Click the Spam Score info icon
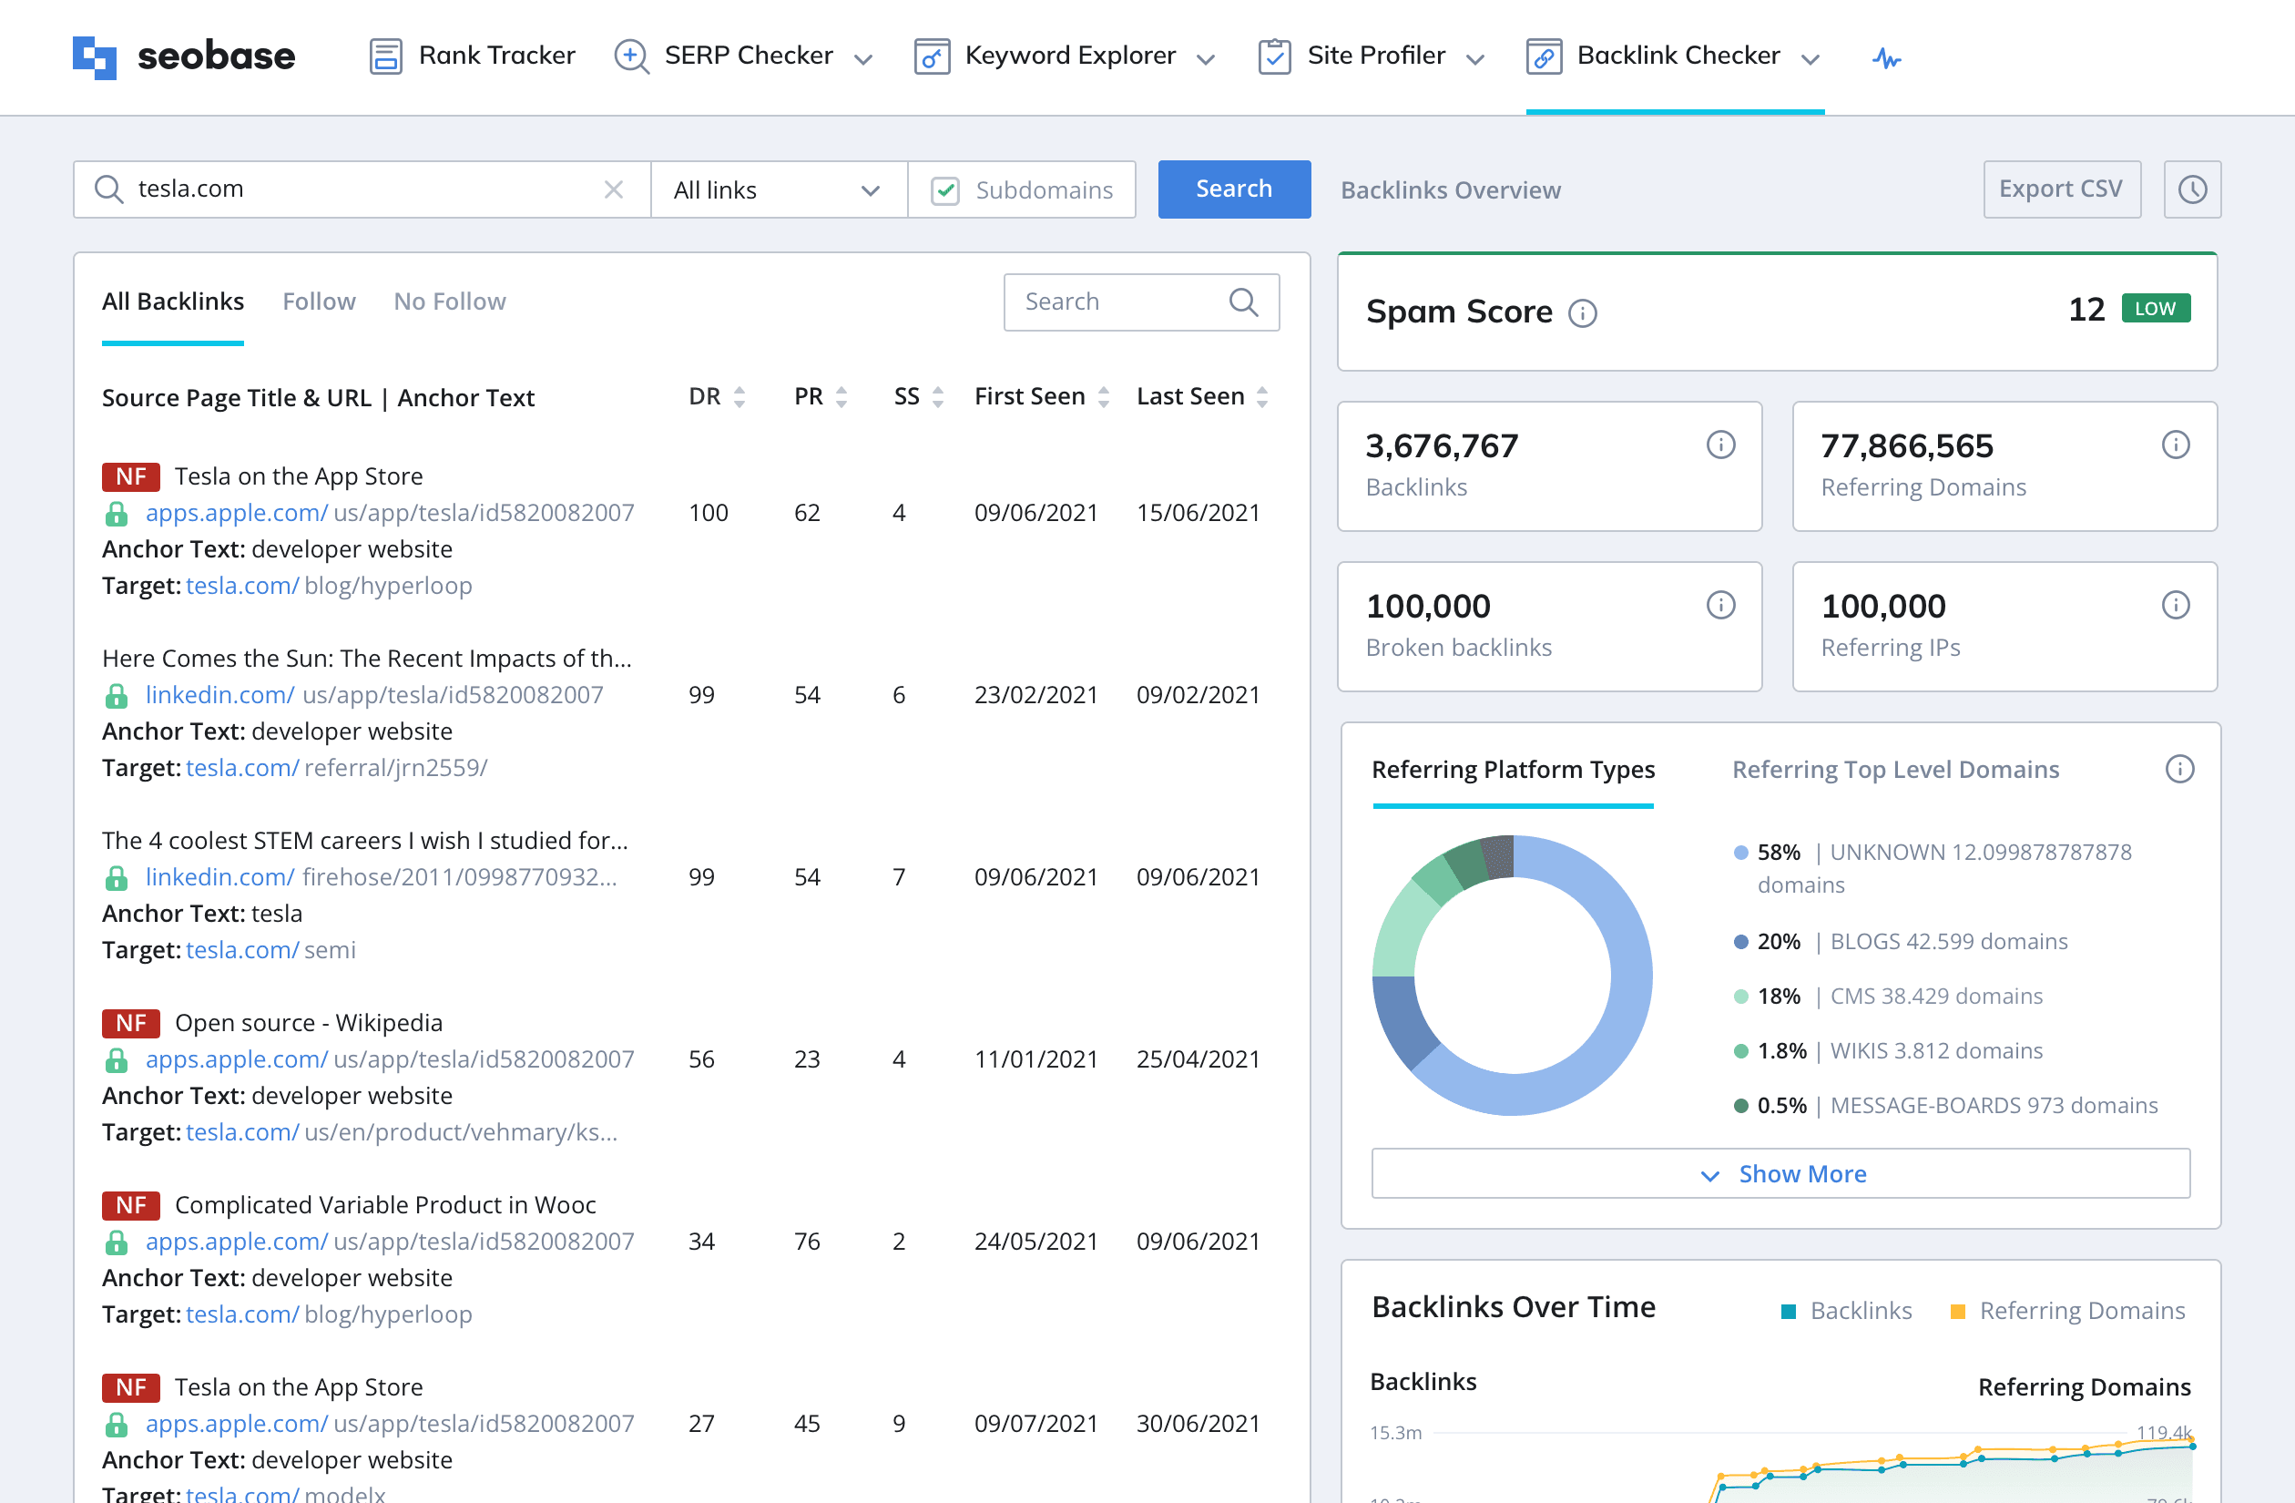The image size is (2295, 1503). 1583,312
